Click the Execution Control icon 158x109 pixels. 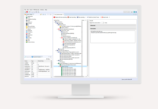click(27, 28)
